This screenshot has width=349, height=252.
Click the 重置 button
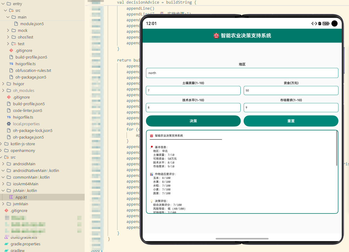(x=291, y=121)
